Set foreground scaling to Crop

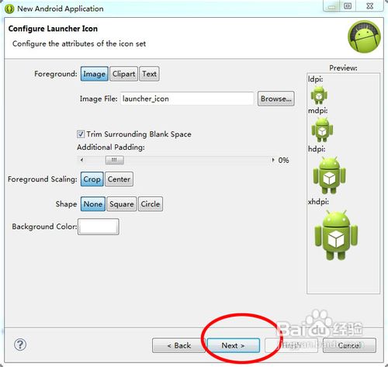coord(92,179)
